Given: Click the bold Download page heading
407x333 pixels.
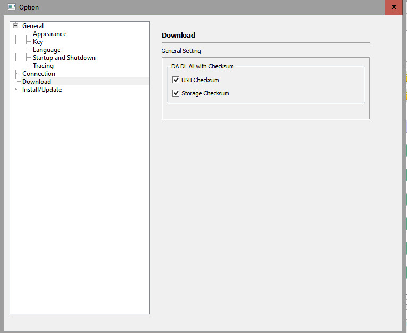Looking at the screenshot, I should coord(178,36).
